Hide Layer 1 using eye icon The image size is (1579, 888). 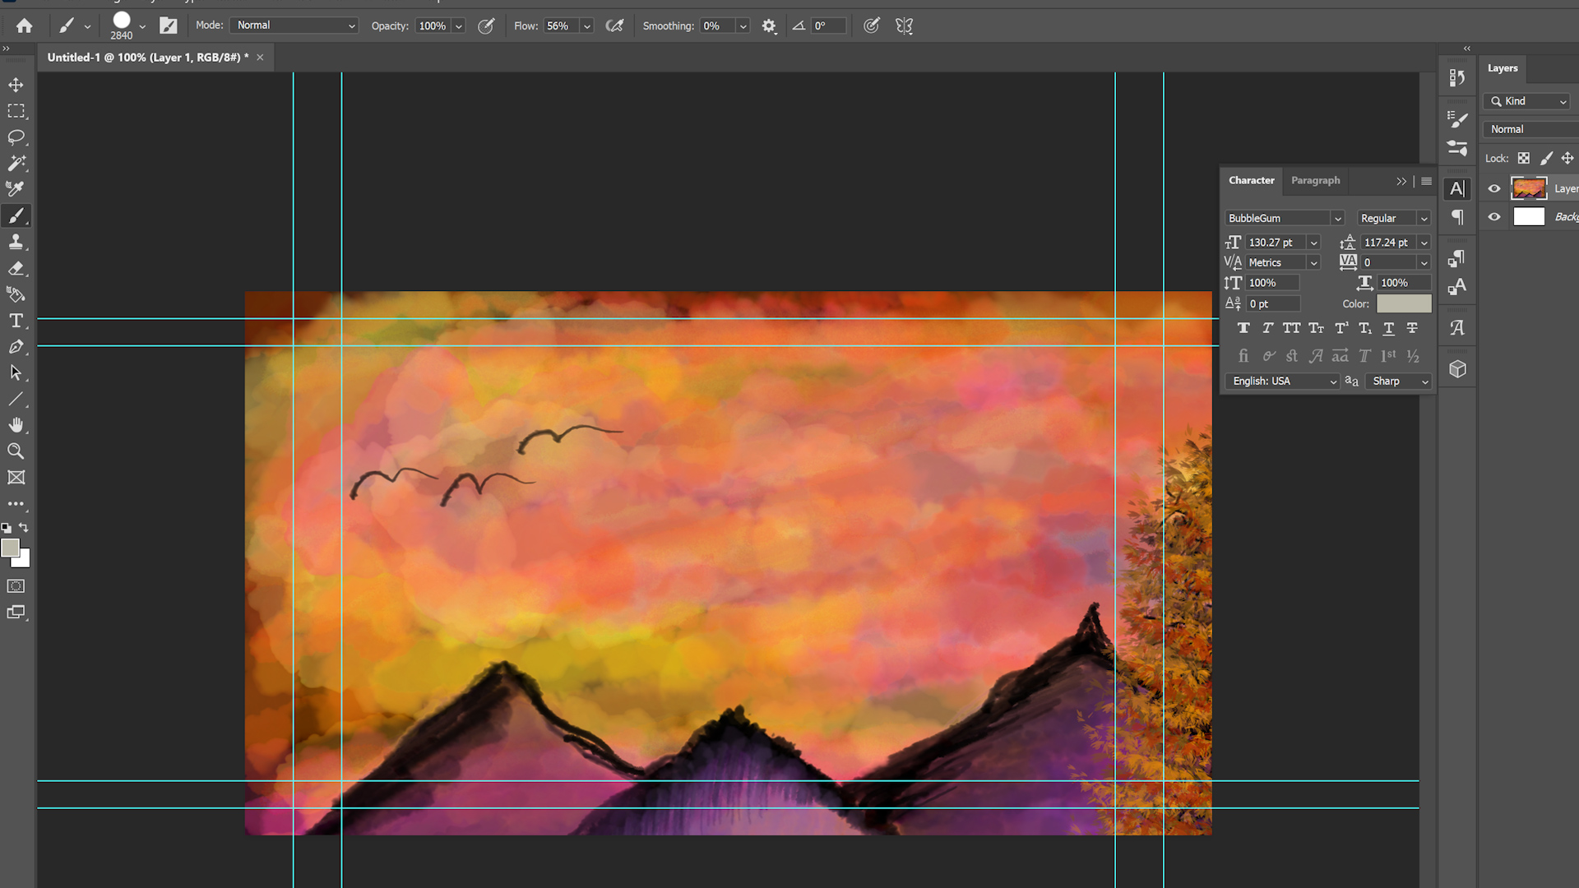click(1494, 189)
